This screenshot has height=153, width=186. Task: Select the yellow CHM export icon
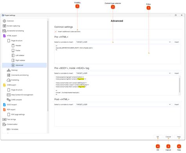click(x=4, y=85)
